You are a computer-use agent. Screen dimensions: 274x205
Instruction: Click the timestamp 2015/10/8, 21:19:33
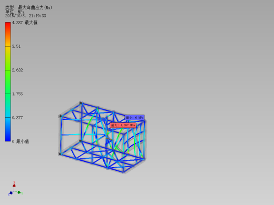[26, 16]
